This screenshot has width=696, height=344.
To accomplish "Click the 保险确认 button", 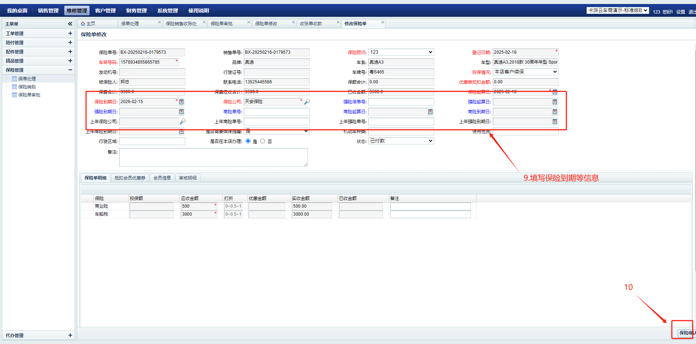I will (685, 333).
